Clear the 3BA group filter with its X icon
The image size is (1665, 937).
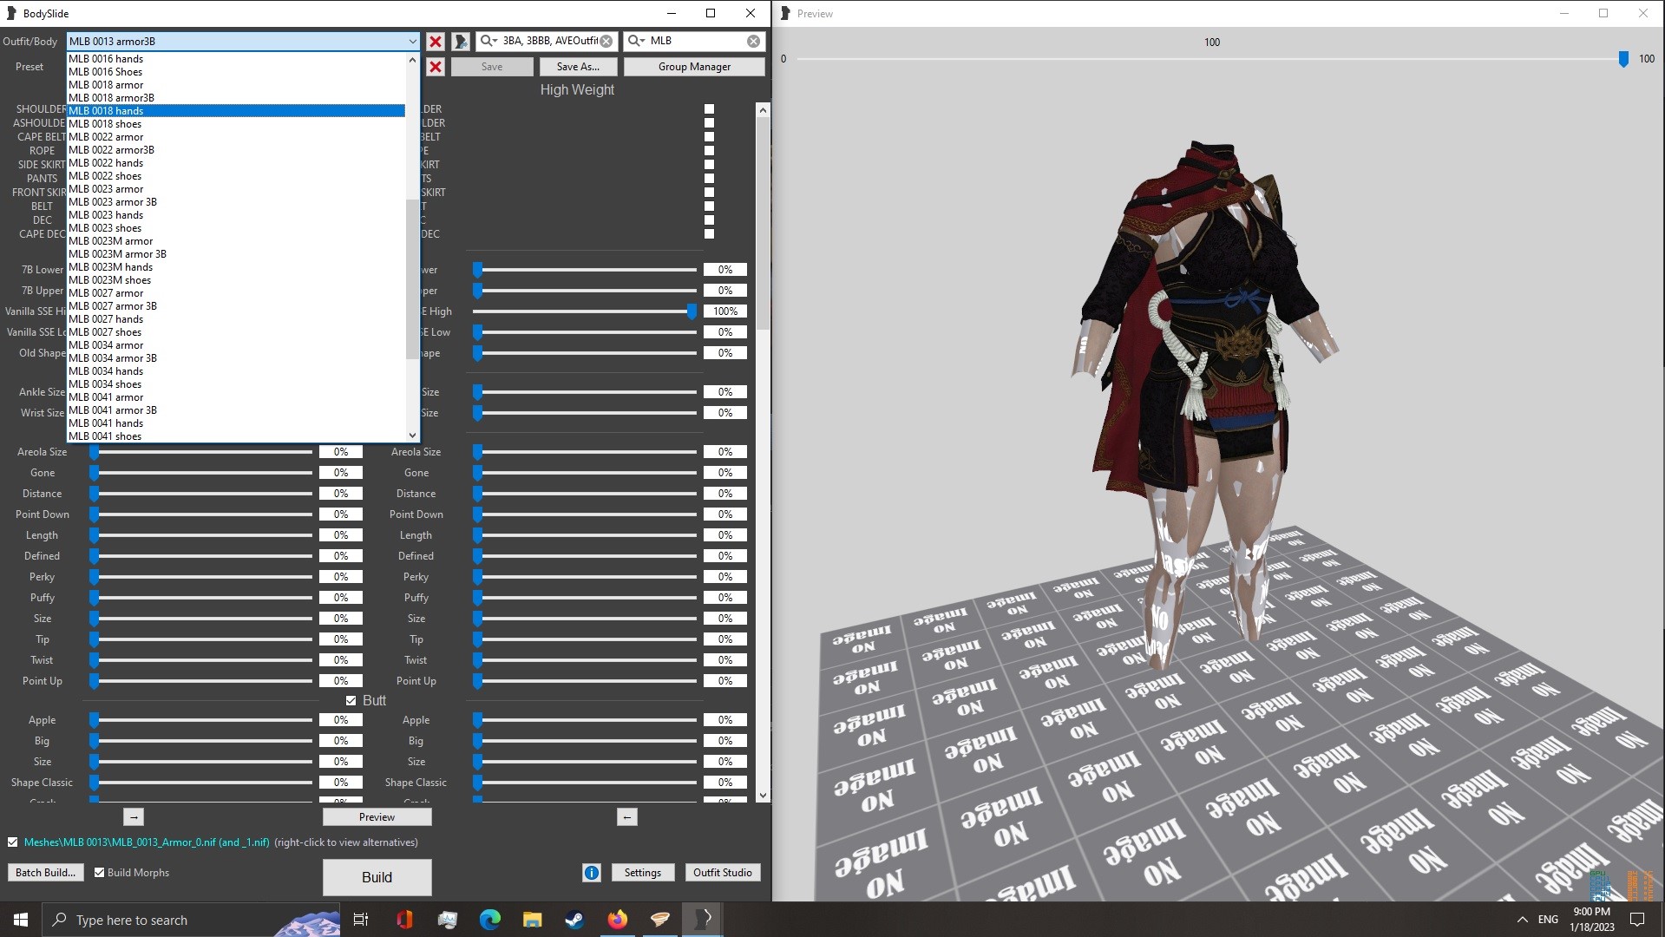[x=606, y=41]
